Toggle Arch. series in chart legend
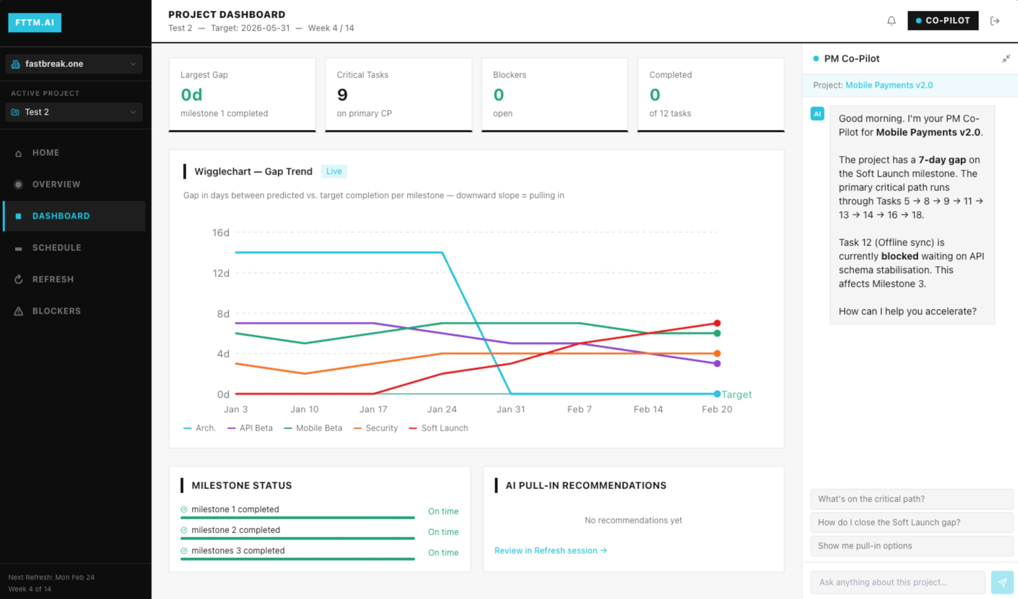Image resolution: width=1018 pixels, height=599 pixels. 199,428
